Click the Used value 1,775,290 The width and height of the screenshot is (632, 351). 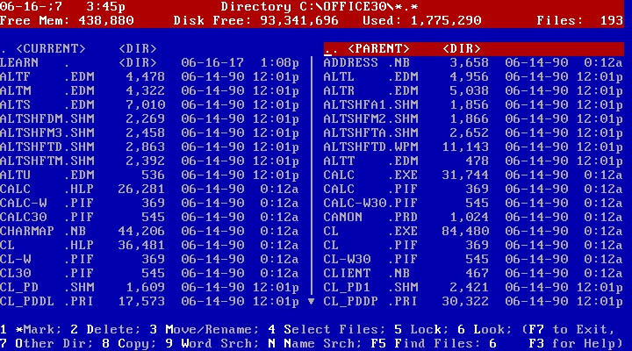click(446, 20)
